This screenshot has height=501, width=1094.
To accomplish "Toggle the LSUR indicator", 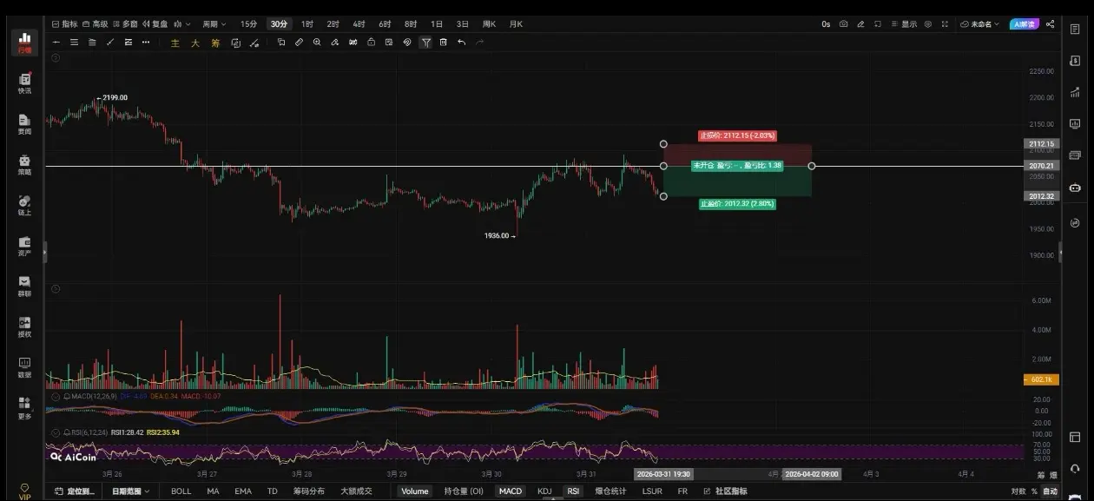I will click(x=652, y=491).
